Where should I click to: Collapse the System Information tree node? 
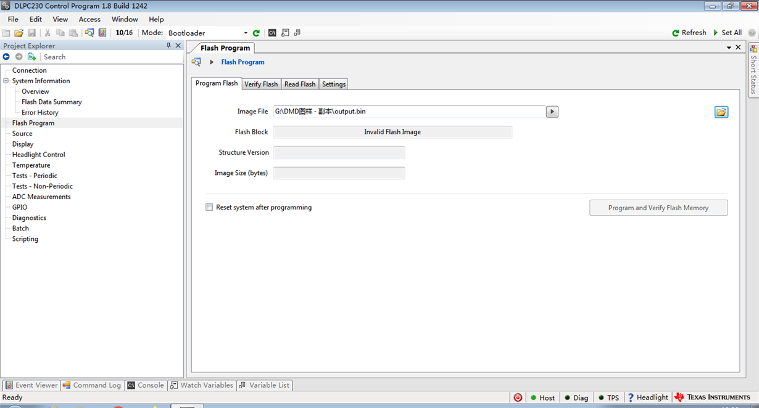tap(6, 81)
